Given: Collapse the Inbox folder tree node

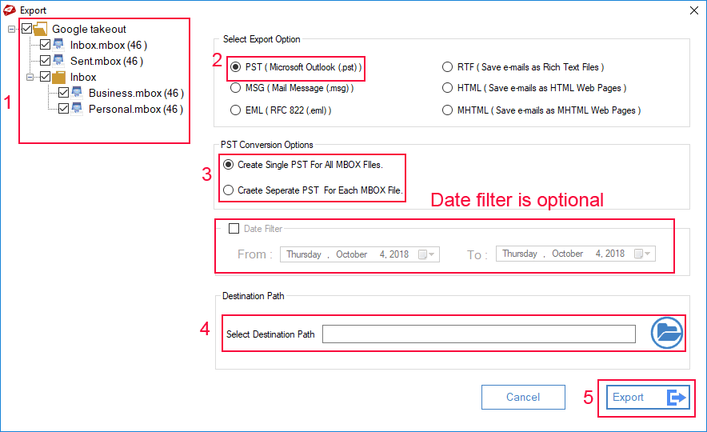Looking at the screenshot, I should pos(30,77).
